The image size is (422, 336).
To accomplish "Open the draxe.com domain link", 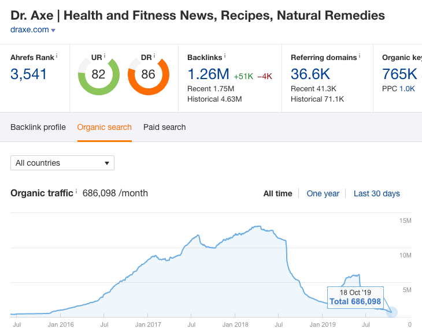I will [x=29, y=29].
